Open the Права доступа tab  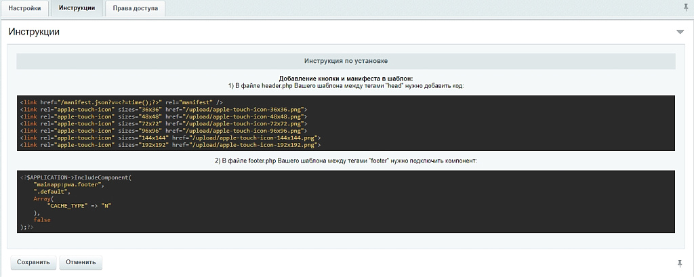(135, 9)
